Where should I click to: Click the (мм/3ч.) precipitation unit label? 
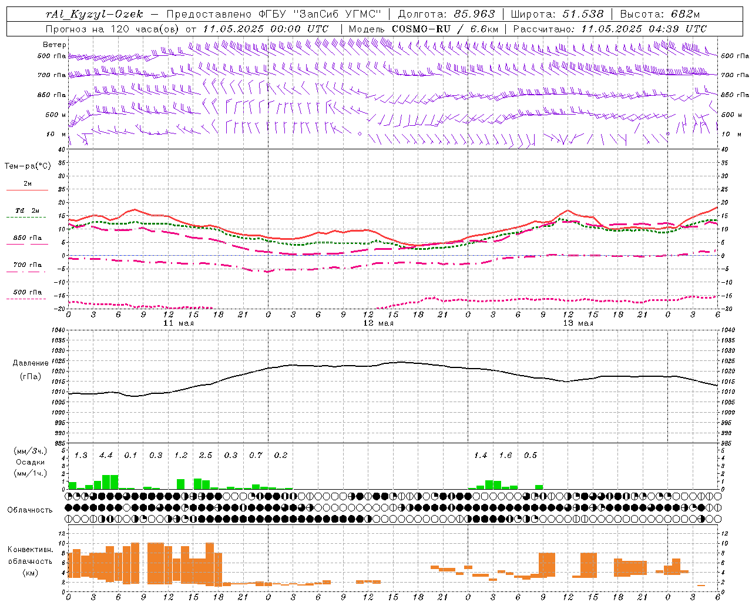pyautogui.click(x=30, y=451)
